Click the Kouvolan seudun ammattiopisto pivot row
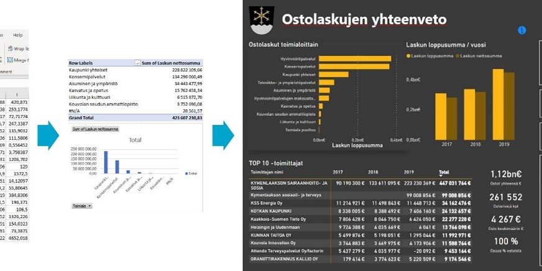Viewport: 542px width, 271px height. (x=135, y=104)
